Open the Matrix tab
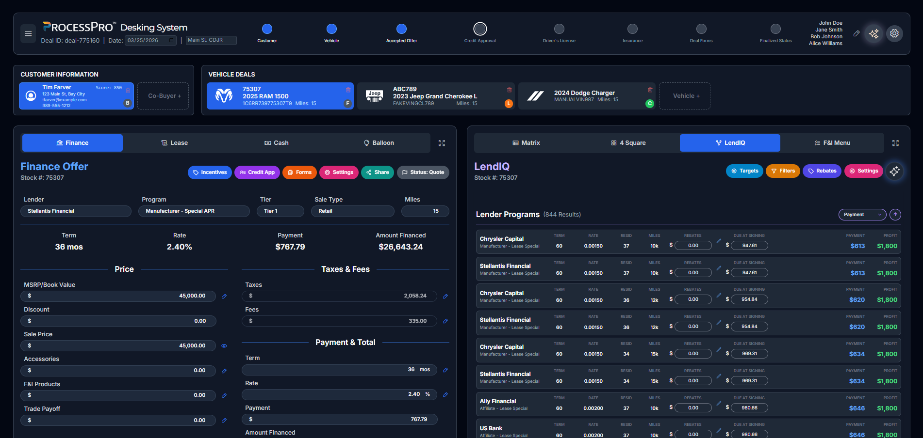The image size is (923, 438). 527,143
